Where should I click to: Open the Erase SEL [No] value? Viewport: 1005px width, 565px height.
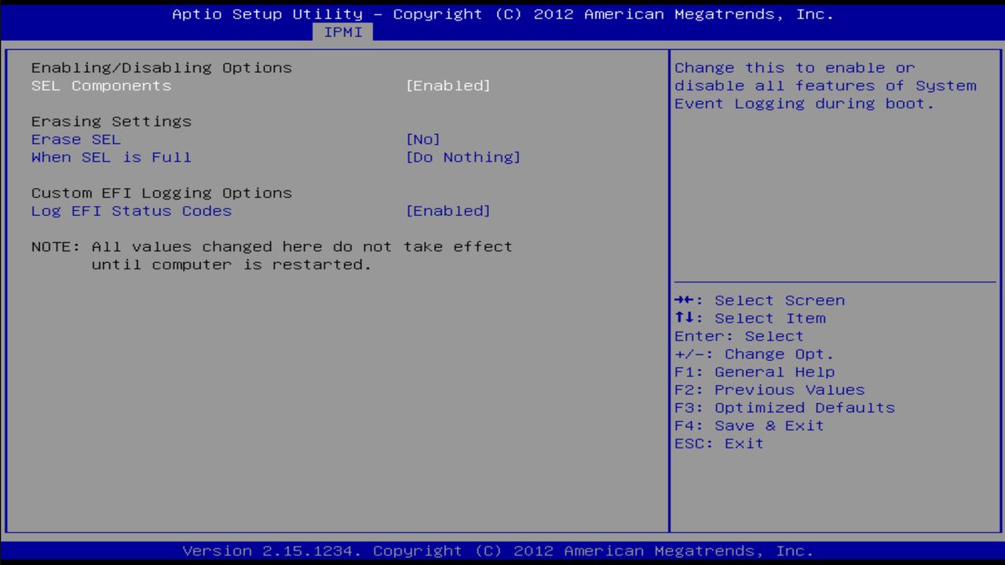(423, 140)
